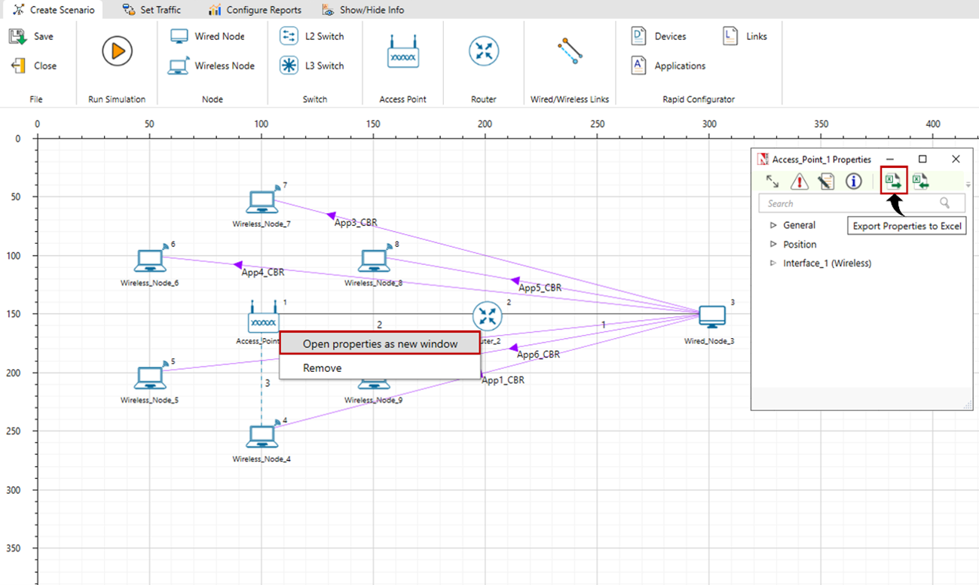Image resolution: width=979 pixels, height=585 pixels.
Task: Select the access point device on the canvas
Action: 263,318
